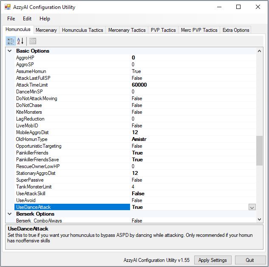Open the Help menu
Viewport: 269px width, 267px height.
coord(45,19)
